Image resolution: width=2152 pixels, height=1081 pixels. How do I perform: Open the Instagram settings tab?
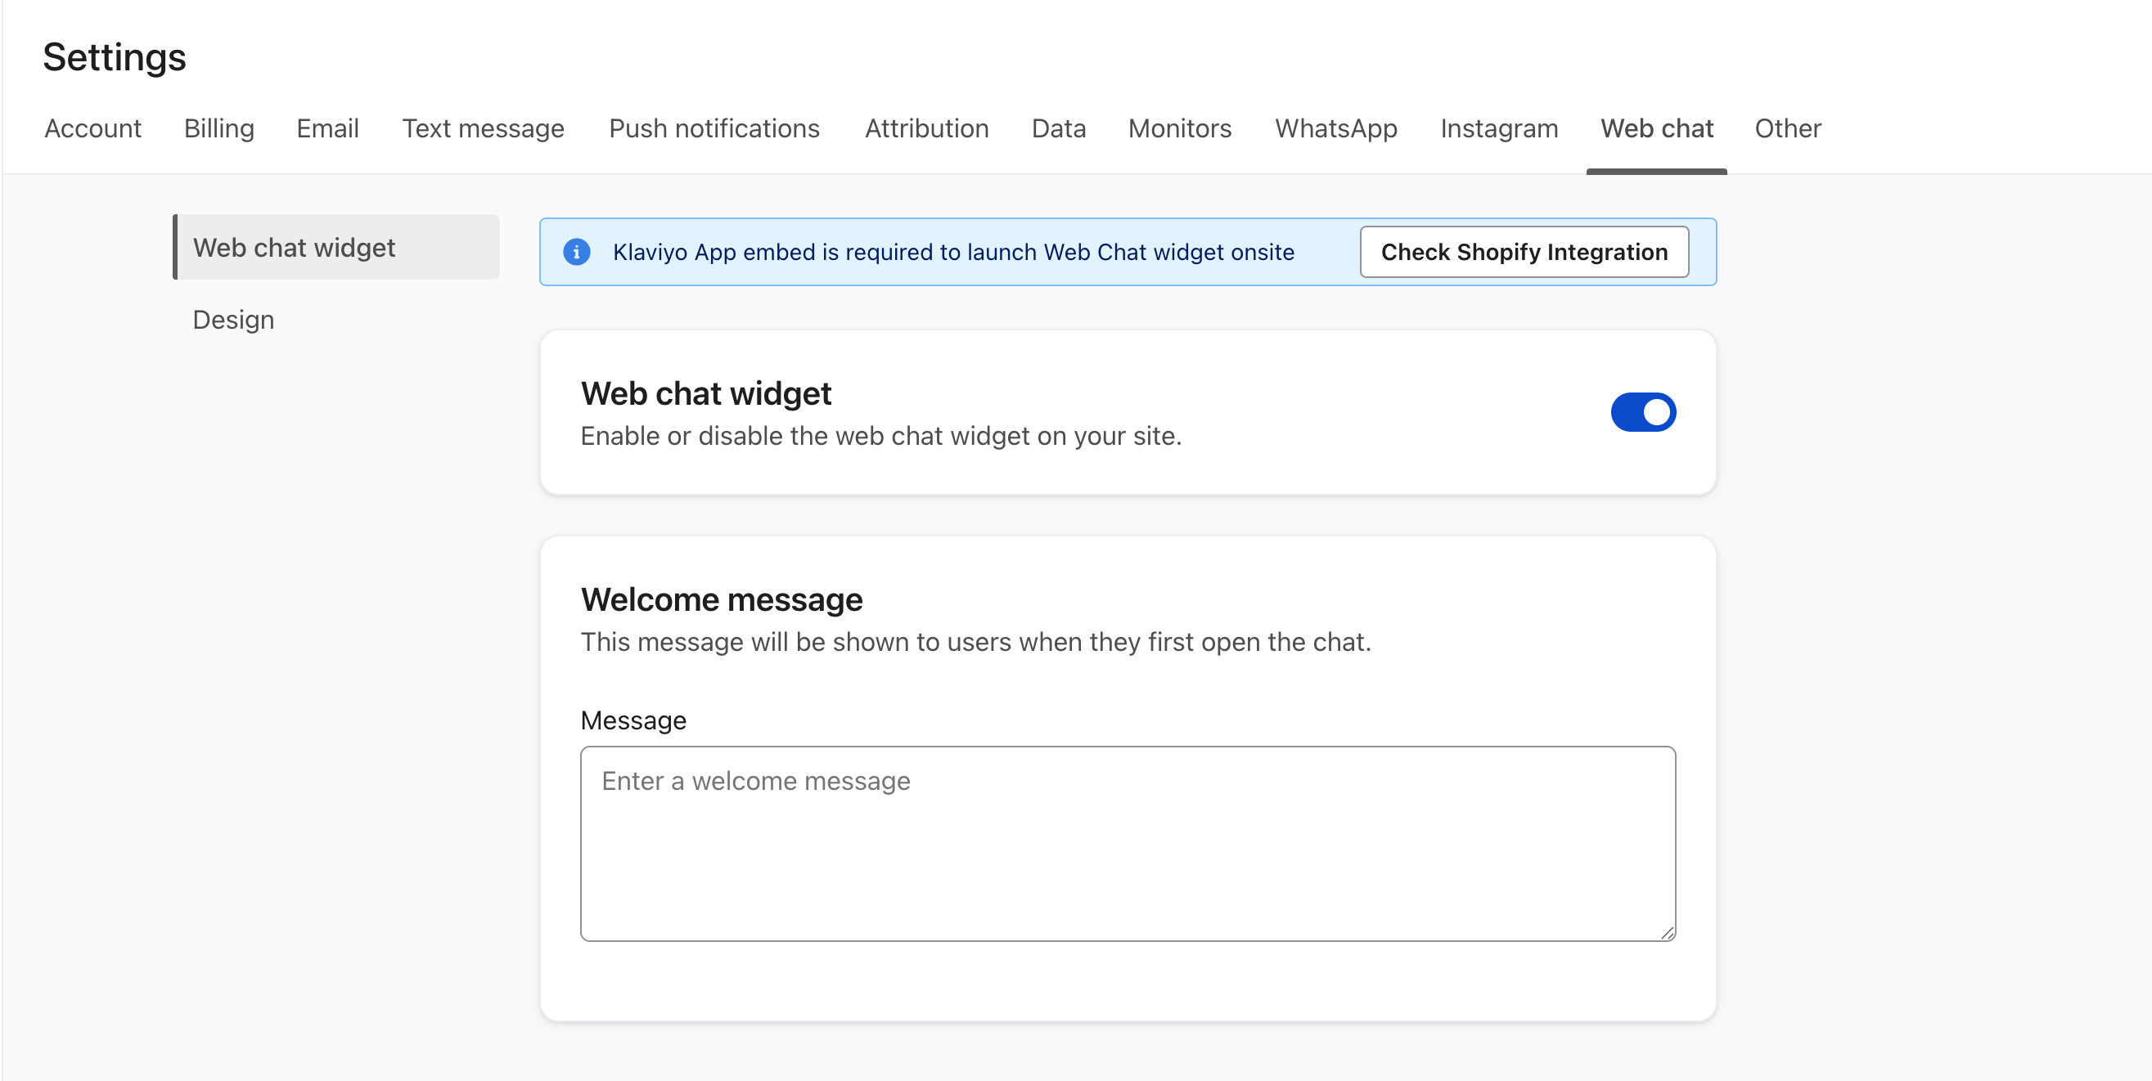coord(1499,128)
